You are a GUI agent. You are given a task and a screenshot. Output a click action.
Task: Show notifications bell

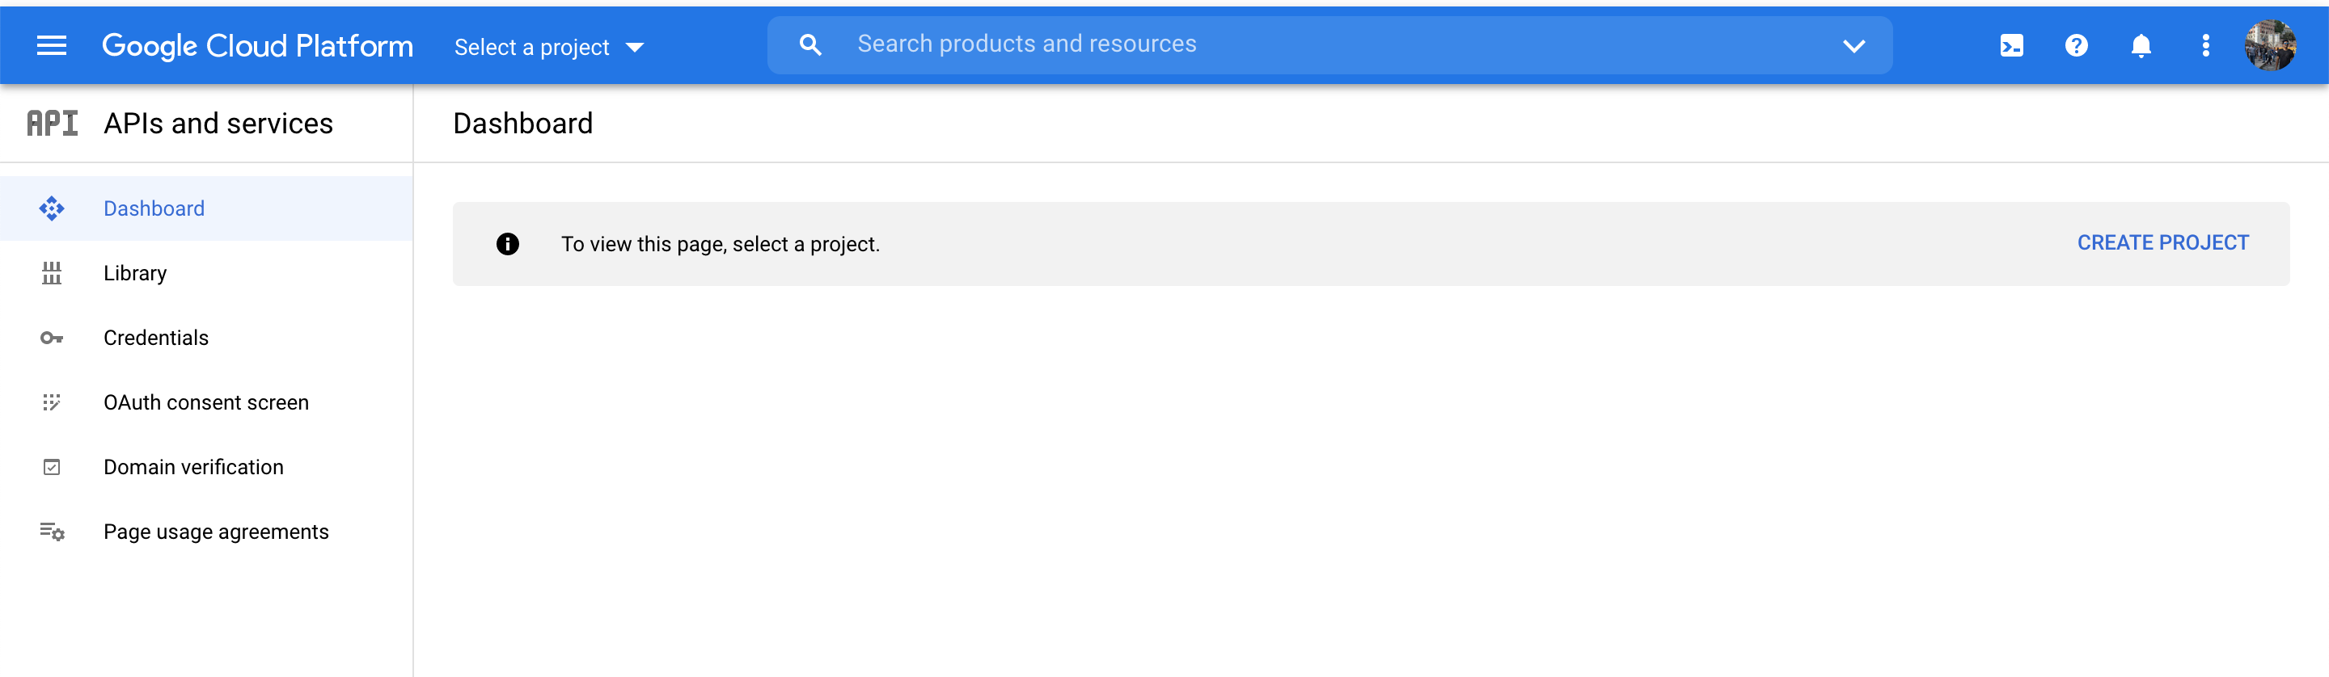pyautogui.click(x=2140, y=46)
